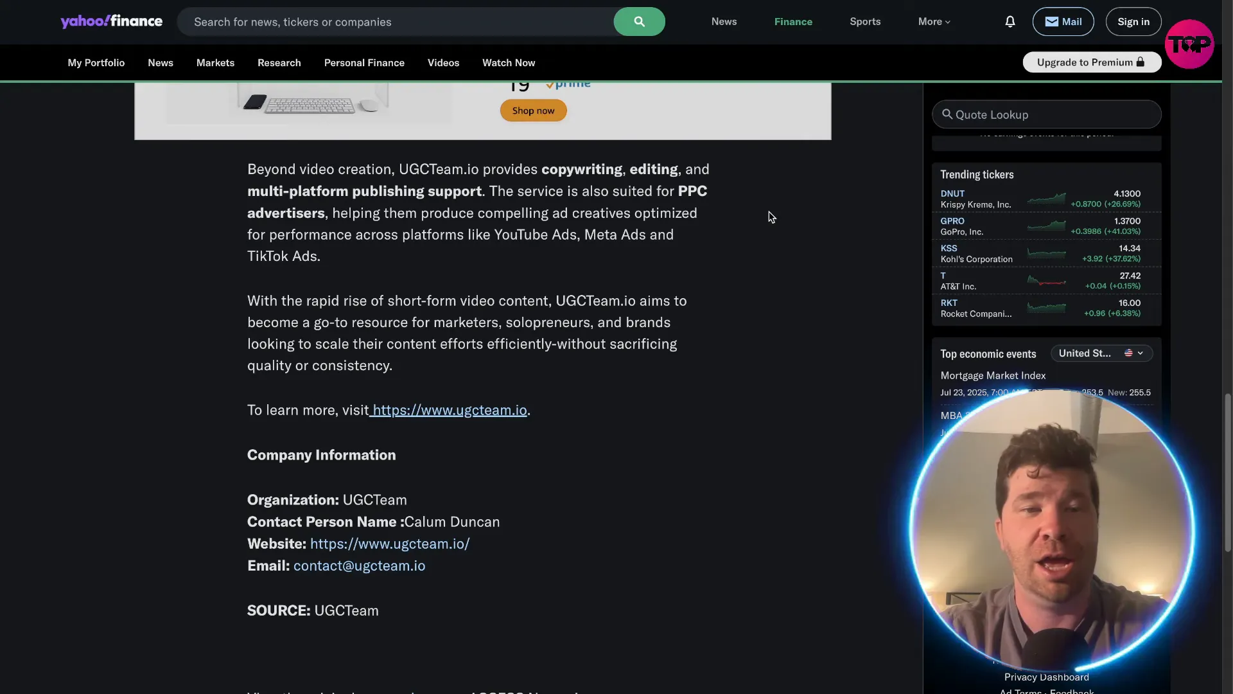Image resolution: width=1233 pixels, height=694 pixels.
Task: Open the Research tab
Action: [x=279, y=62]
